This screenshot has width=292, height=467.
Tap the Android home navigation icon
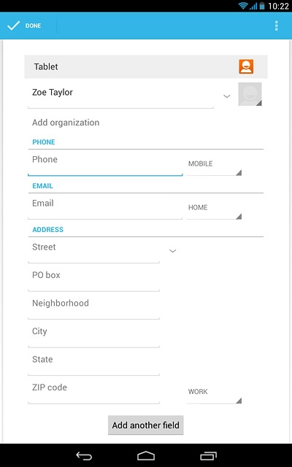(146, 455)
